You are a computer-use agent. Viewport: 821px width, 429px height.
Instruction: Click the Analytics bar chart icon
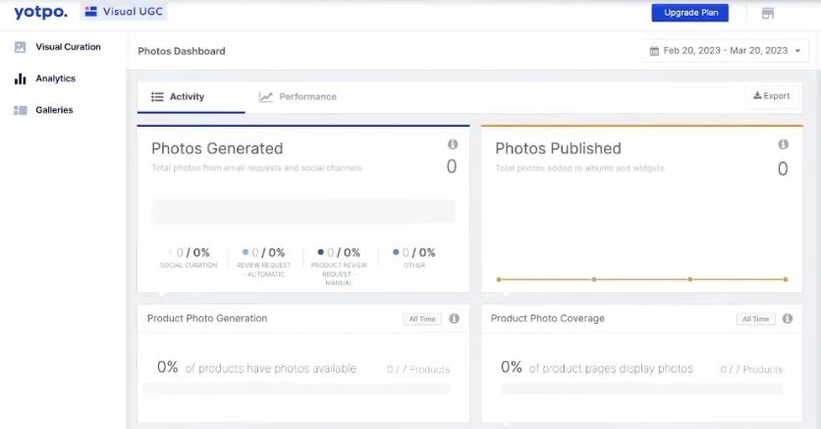pos(20,79)
